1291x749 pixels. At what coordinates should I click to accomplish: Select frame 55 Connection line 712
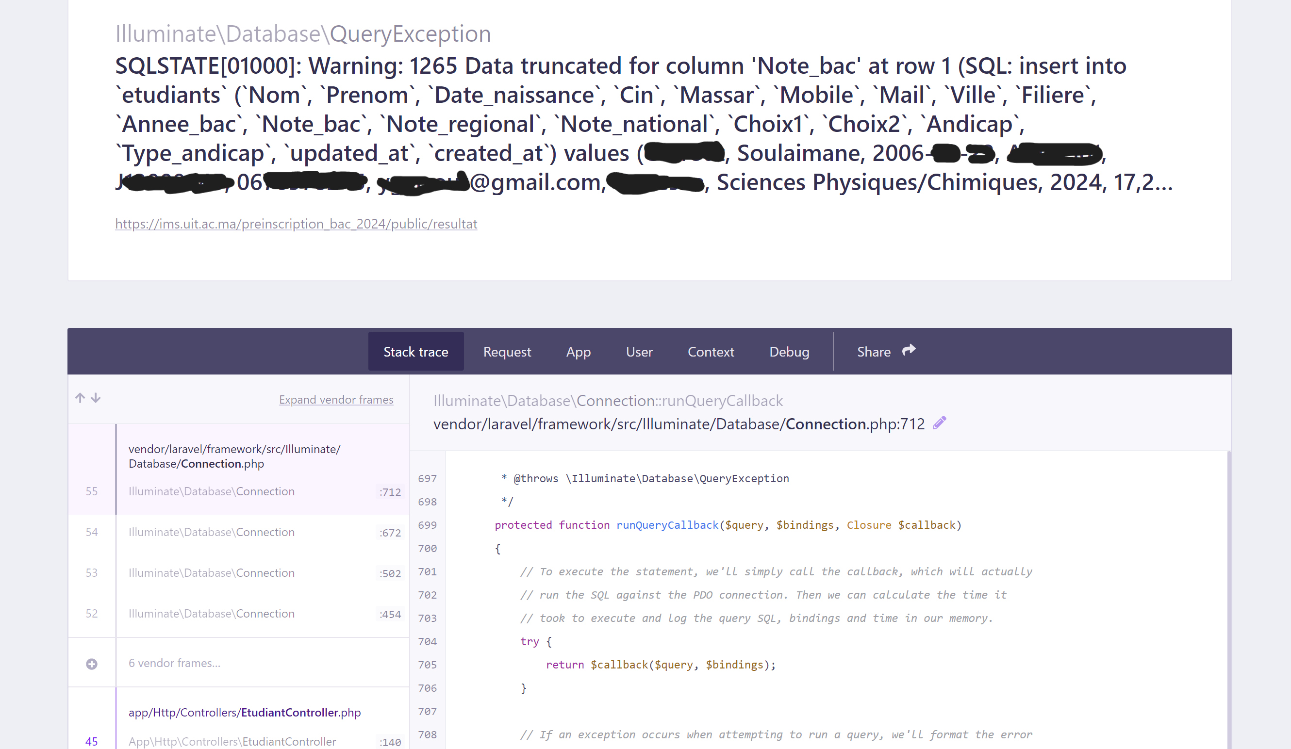(x=239, y=491)
